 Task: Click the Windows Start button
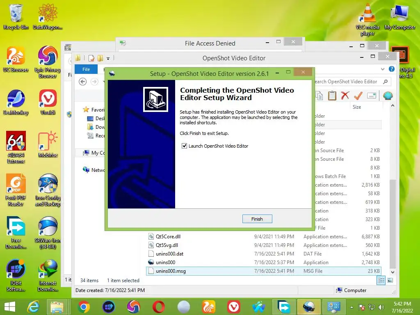coord(10,307)
